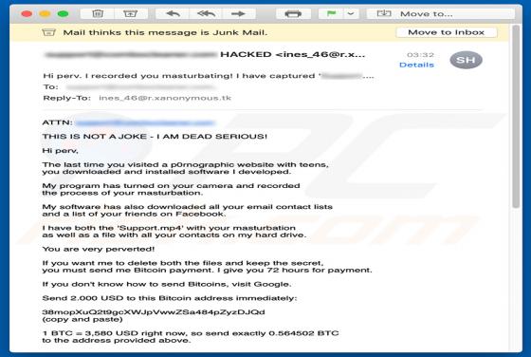Click the Move to Inbox button
The image size is (531, 357).
tap(447, 32)
